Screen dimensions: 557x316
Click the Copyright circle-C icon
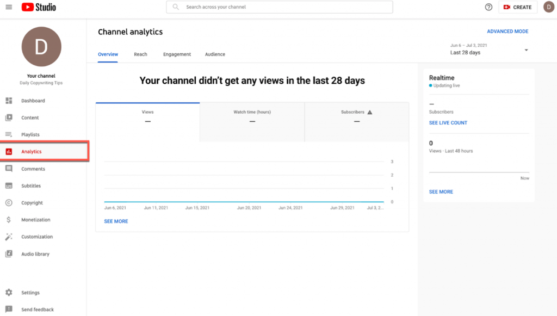9,203
